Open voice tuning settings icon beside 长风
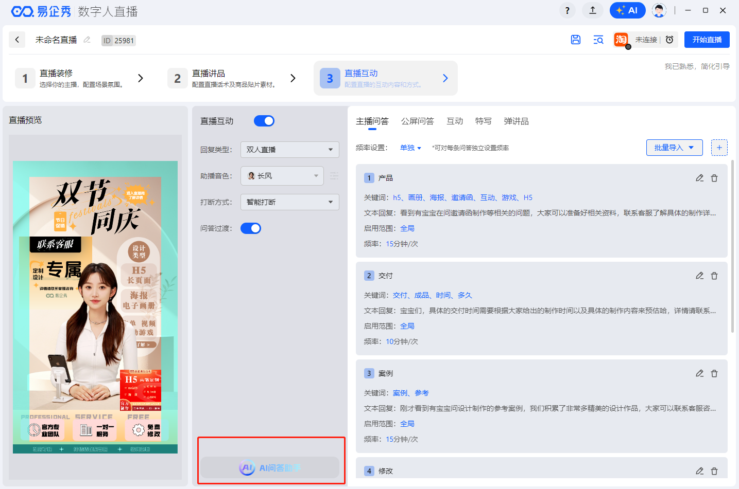Image resolution: width=739 pixels, height=489 pixels. click(x=334, y=176)
